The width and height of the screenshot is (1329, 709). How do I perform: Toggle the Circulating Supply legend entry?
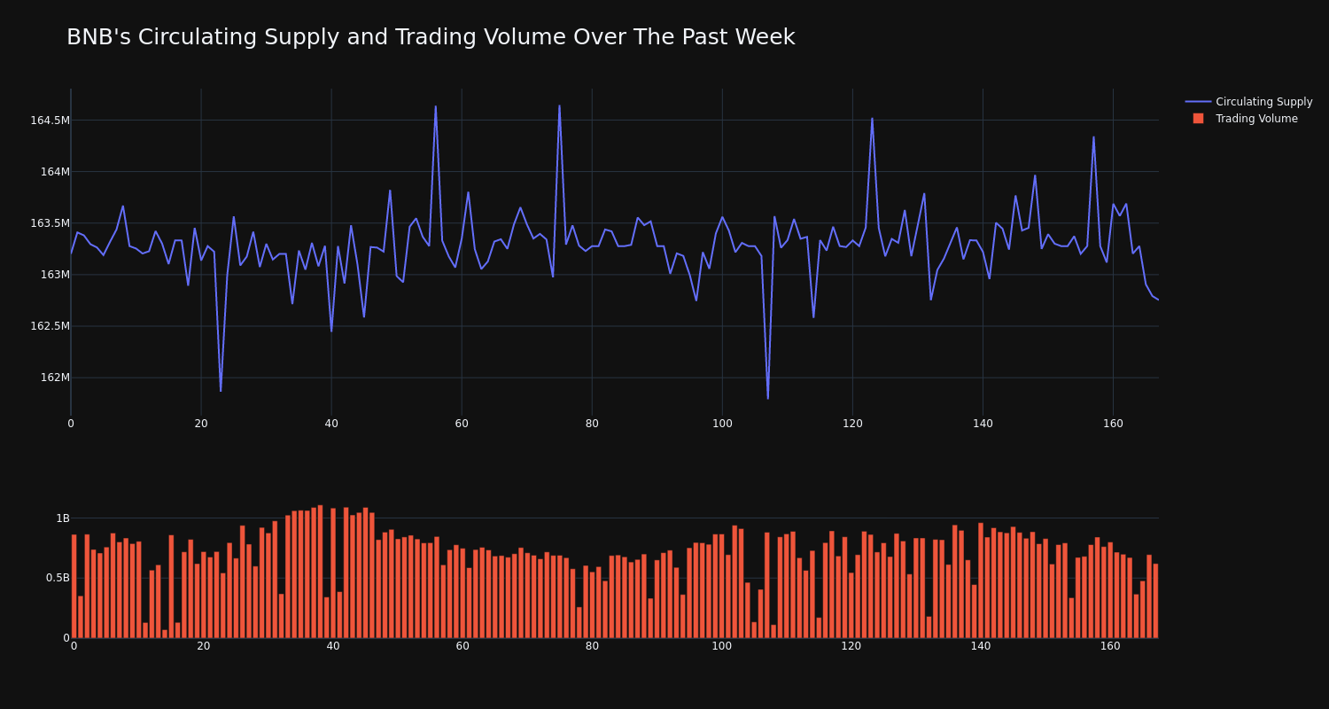click(x=1249, y=102)
